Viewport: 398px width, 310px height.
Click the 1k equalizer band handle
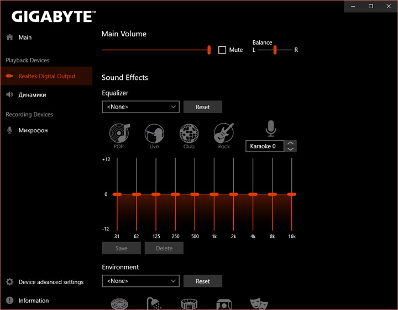click(x=214, y=194)
